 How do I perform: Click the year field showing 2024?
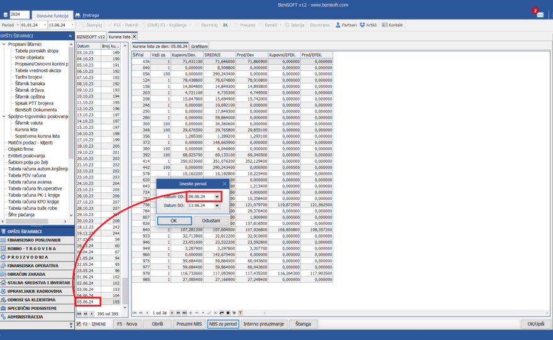(x=19, y=14)
